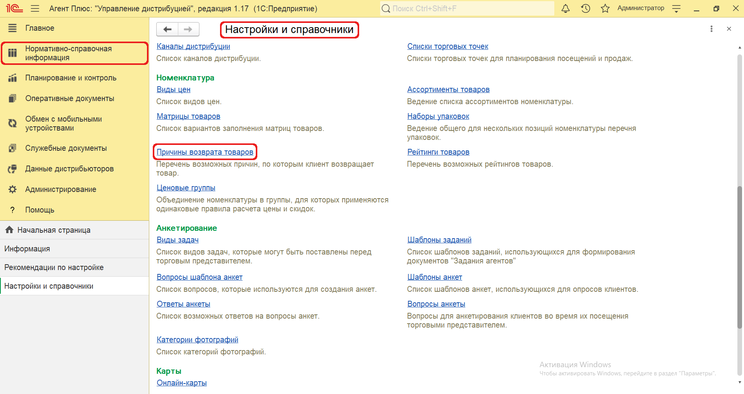This screenshot has height=394, width=744.
Task: Click the Помощь question mark icon
Action: 12,210
